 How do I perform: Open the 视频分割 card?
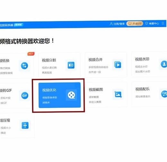click(59, 65)
